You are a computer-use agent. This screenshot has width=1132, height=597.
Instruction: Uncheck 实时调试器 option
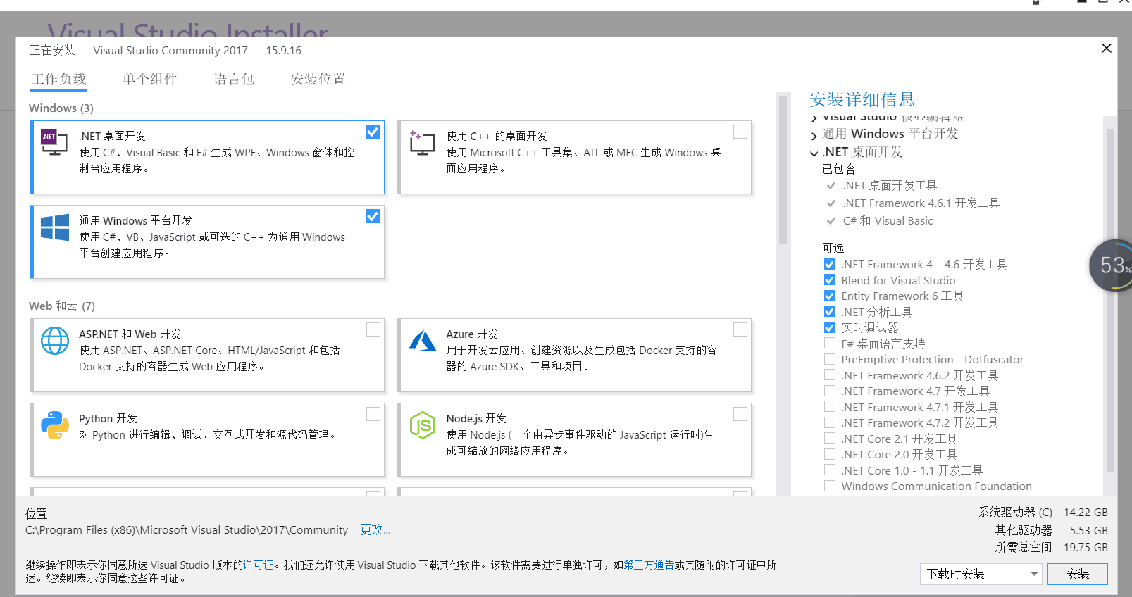pyautogui.click(x=830, y=327)
